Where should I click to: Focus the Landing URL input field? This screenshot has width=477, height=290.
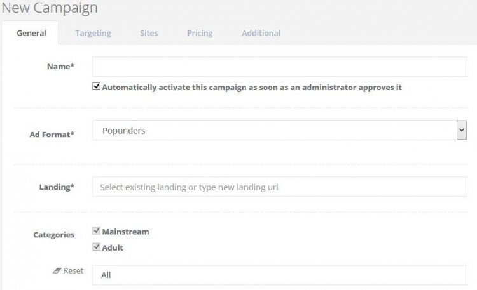[280, 187]
